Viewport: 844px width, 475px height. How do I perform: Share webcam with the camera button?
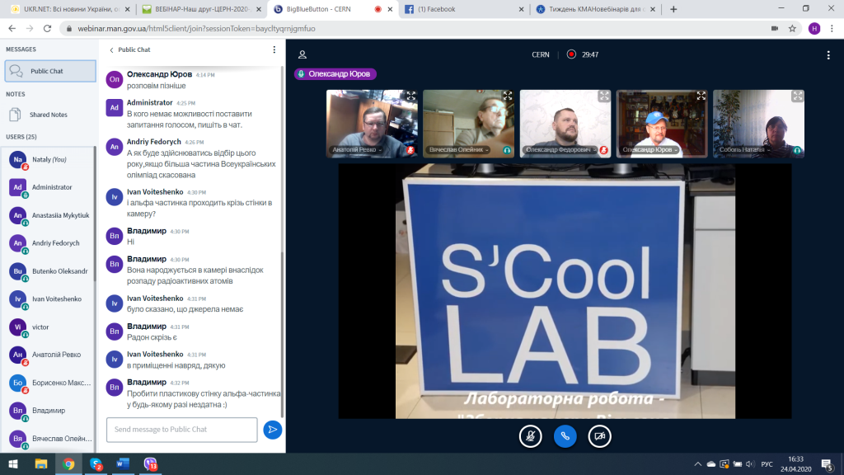click(x=599, y=436)
